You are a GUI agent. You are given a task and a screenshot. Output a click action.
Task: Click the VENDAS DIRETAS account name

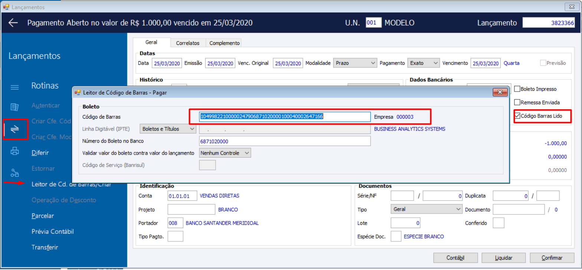point(220,195)
